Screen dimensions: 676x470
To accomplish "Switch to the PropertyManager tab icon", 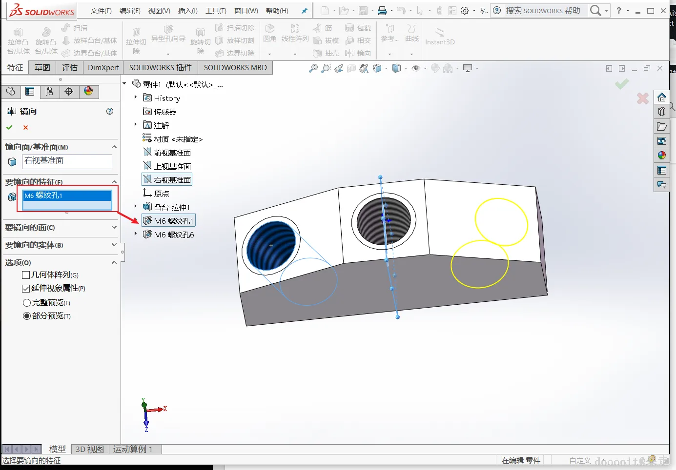I will coord(30,92).
